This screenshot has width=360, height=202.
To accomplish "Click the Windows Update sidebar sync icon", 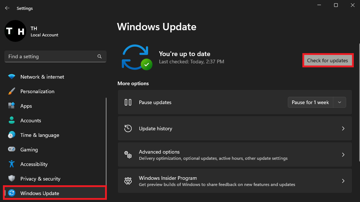I will click(x=11, y=193).
